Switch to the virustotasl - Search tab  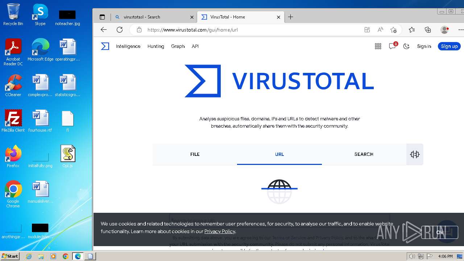(154, 17)
